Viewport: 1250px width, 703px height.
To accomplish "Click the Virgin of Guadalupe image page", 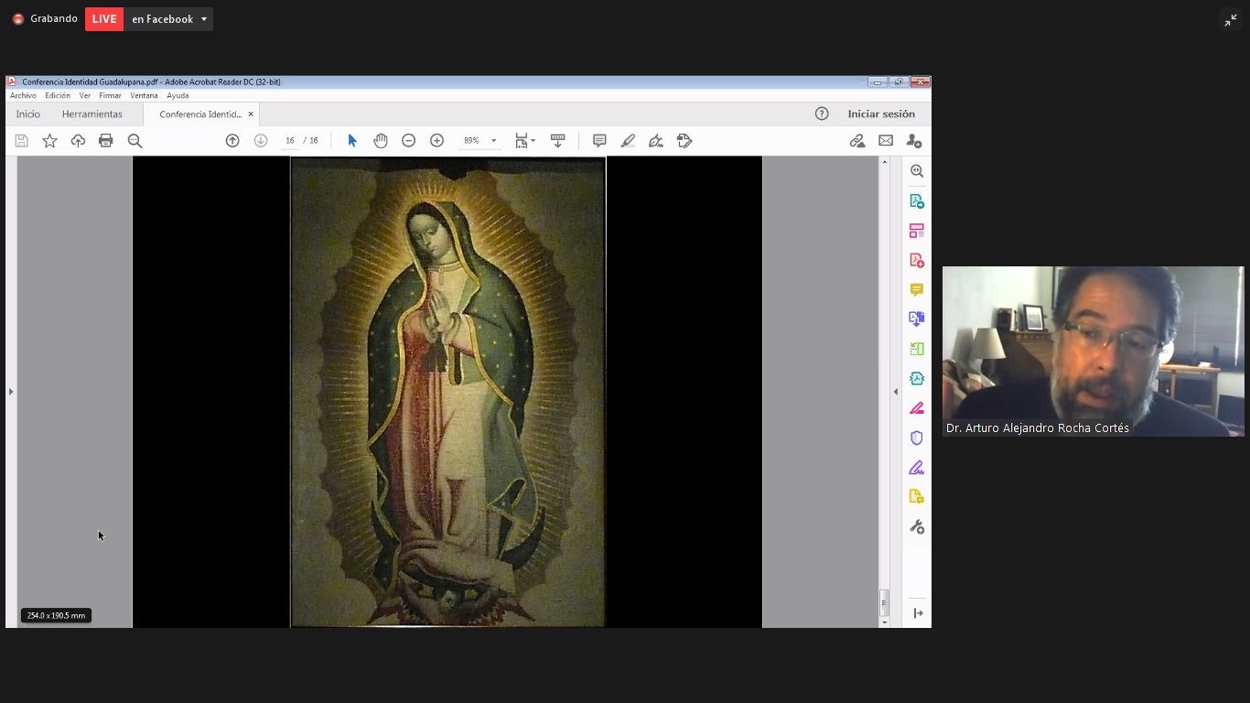I will point(447,392).
